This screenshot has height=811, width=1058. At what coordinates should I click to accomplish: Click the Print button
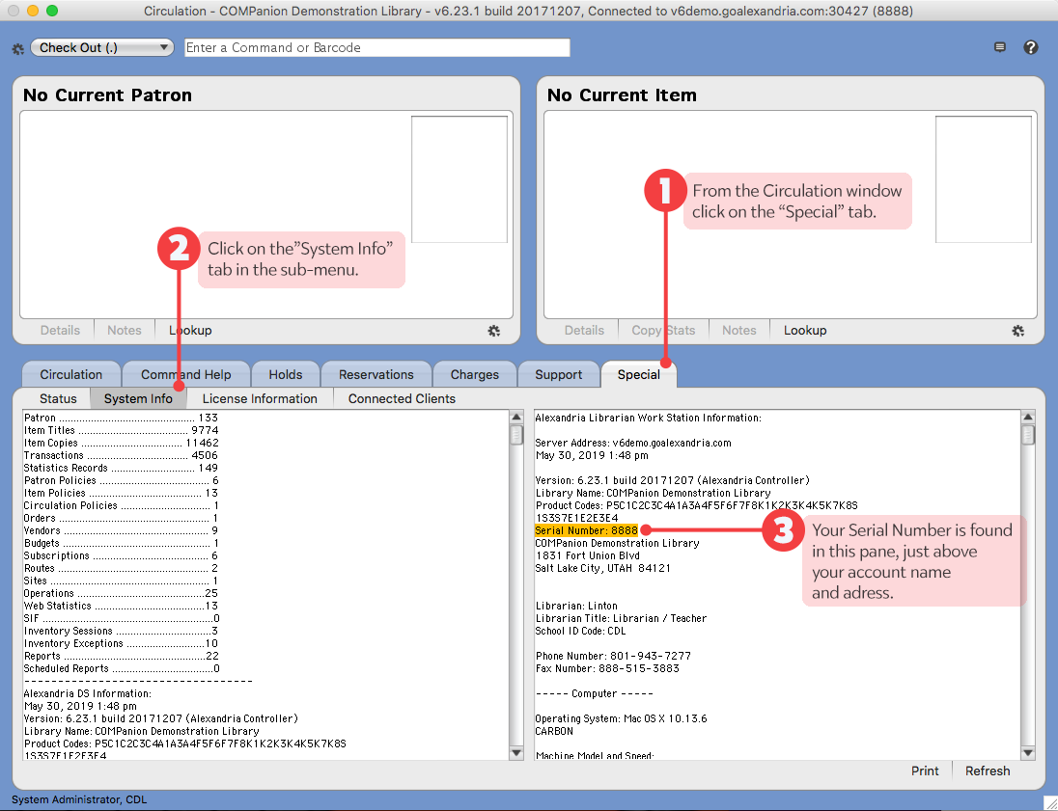click(925, 770)
